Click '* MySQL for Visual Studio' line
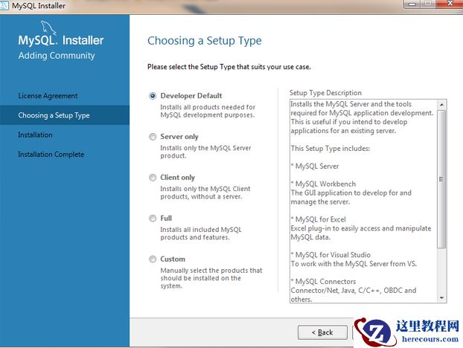 point(331,255)
